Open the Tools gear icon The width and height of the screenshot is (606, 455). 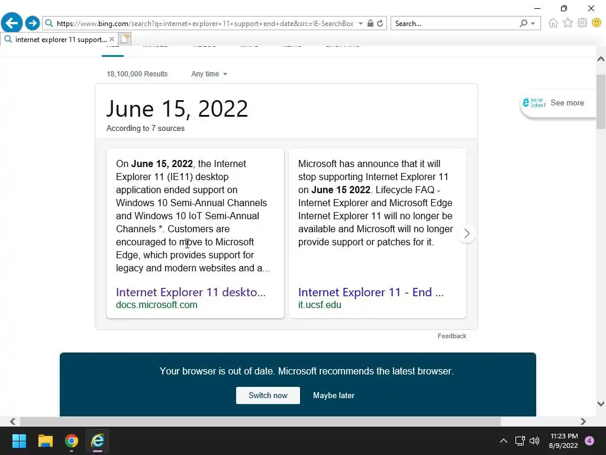click(582, 23)
